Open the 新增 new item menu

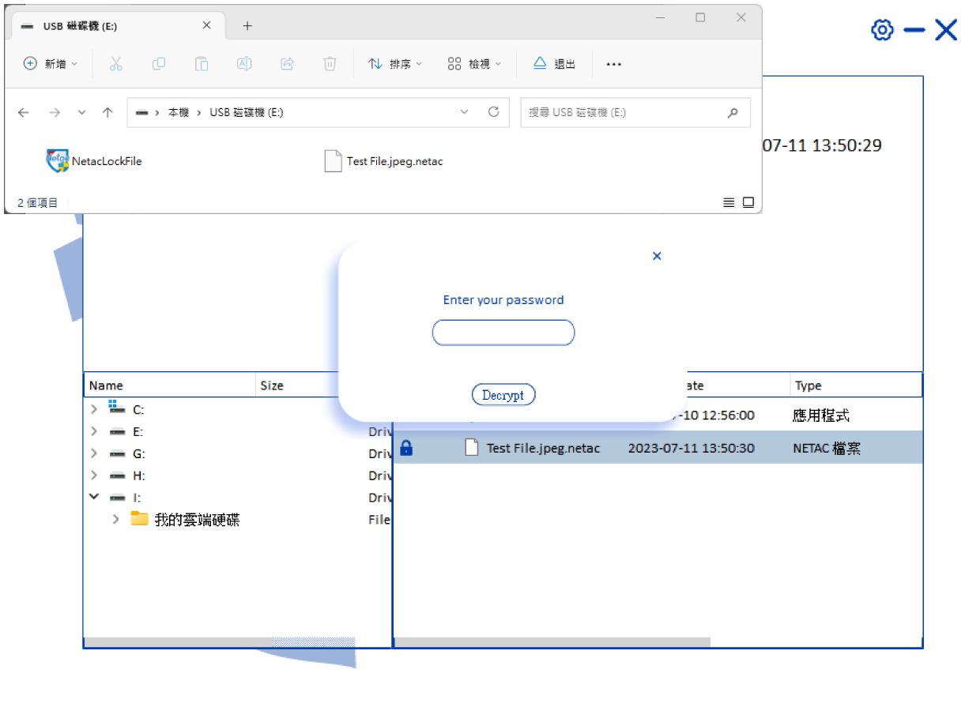51,64
